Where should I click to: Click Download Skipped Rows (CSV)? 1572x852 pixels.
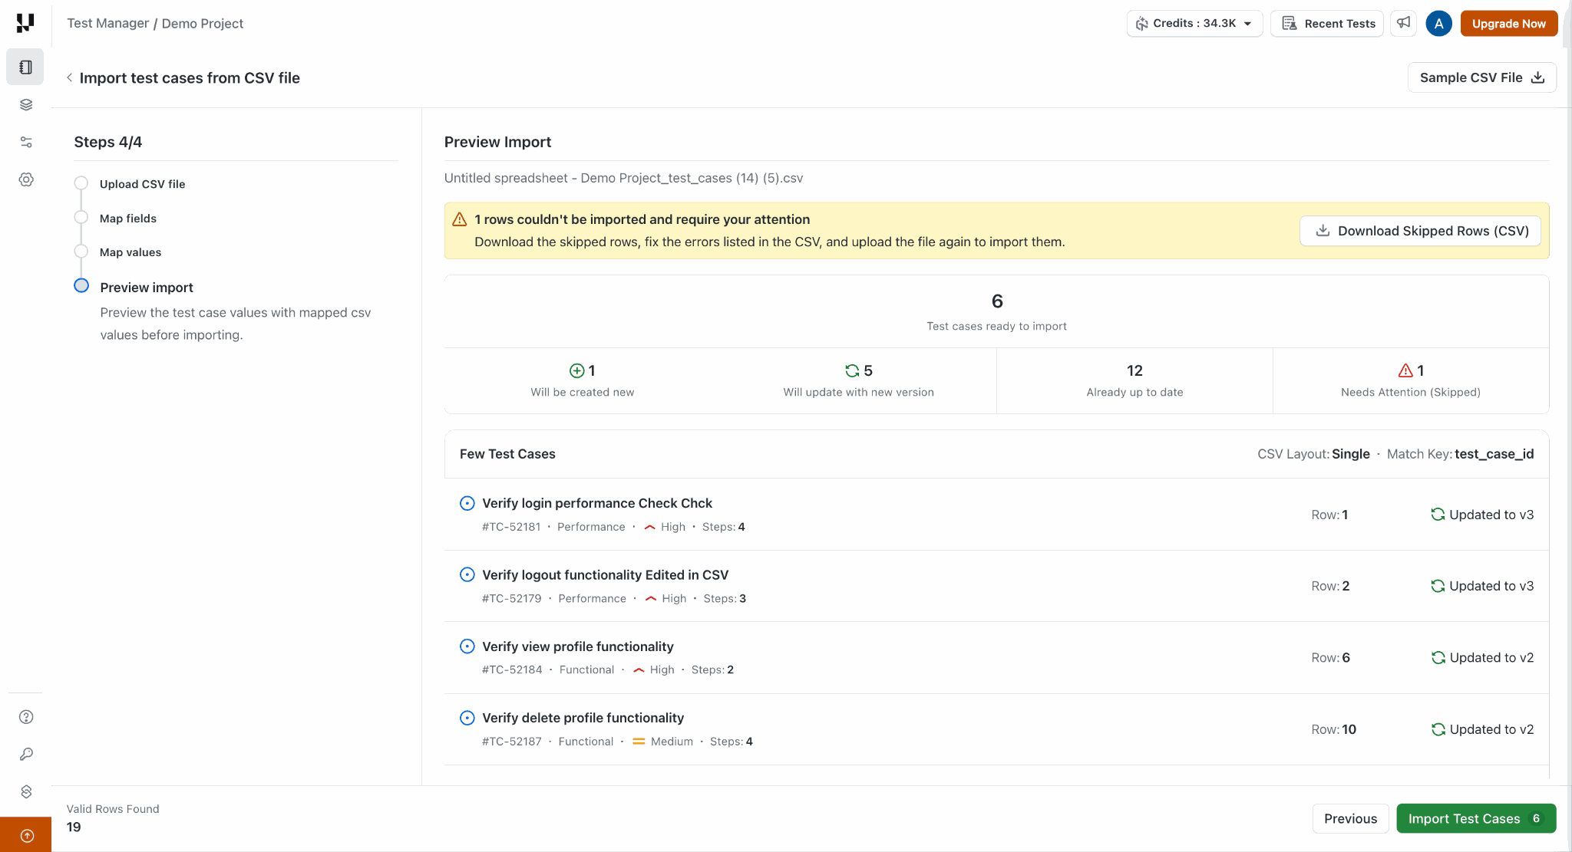(x=1420, y=231)
